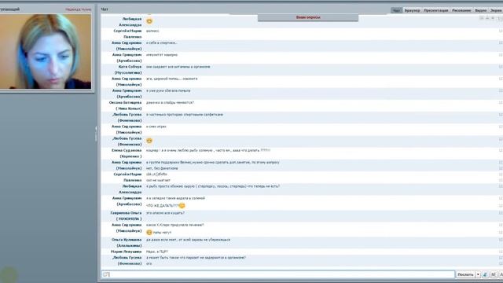503x283 pixels.
Task: Select the message about сырую рыбу
Action: click(x=213, y=186)
